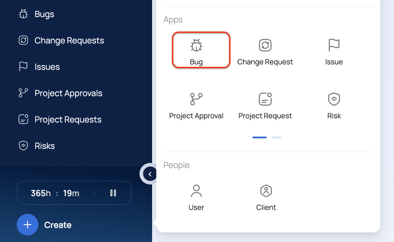Create a new User from People
394x242 pixels.
[196, 191]
